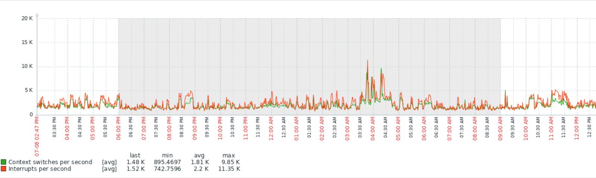Click the 12:30 PM time axis label
The height and width of the screenshot is (178, 596).
coord(589,127)
